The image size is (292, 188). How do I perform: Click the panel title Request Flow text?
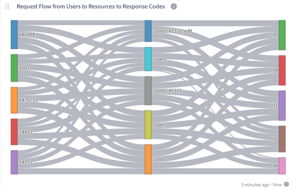coord(91,6)
